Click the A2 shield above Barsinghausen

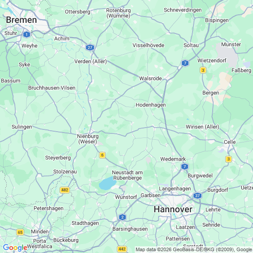coord(122,217)
